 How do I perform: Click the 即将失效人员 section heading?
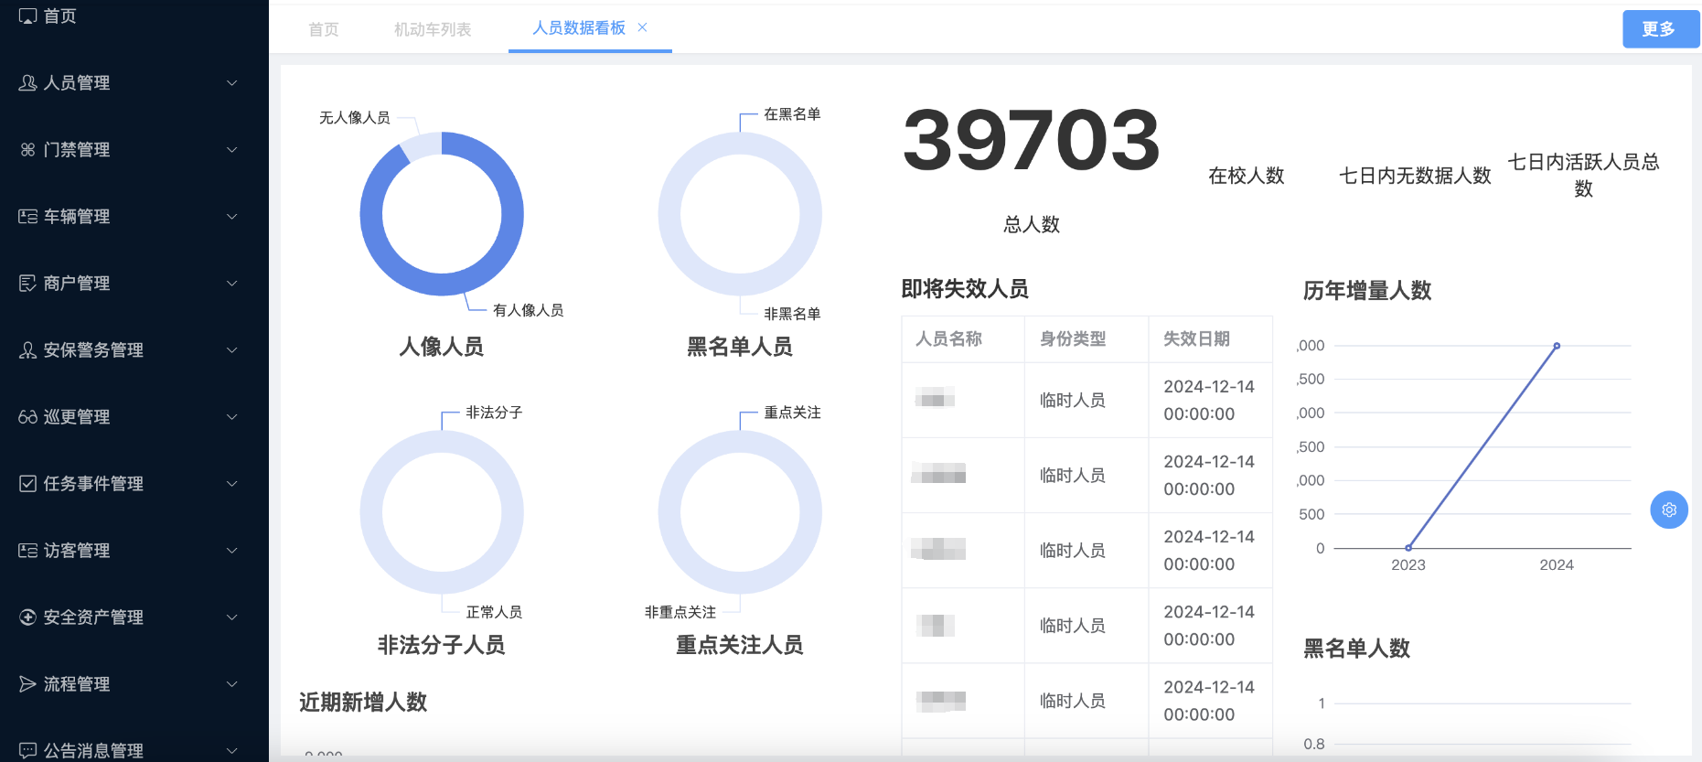(x=965, y=289)
